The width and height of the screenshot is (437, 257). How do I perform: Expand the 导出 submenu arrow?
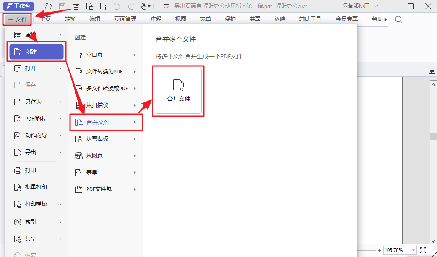(60, 152)
